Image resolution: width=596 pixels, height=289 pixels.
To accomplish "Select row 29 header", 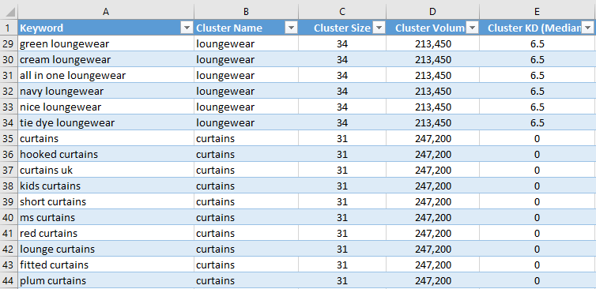I will click(x=9, y=43).
